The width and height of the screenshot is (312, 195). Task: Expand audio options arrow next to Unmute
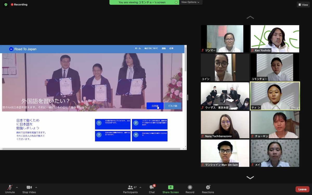coord(17,187)
